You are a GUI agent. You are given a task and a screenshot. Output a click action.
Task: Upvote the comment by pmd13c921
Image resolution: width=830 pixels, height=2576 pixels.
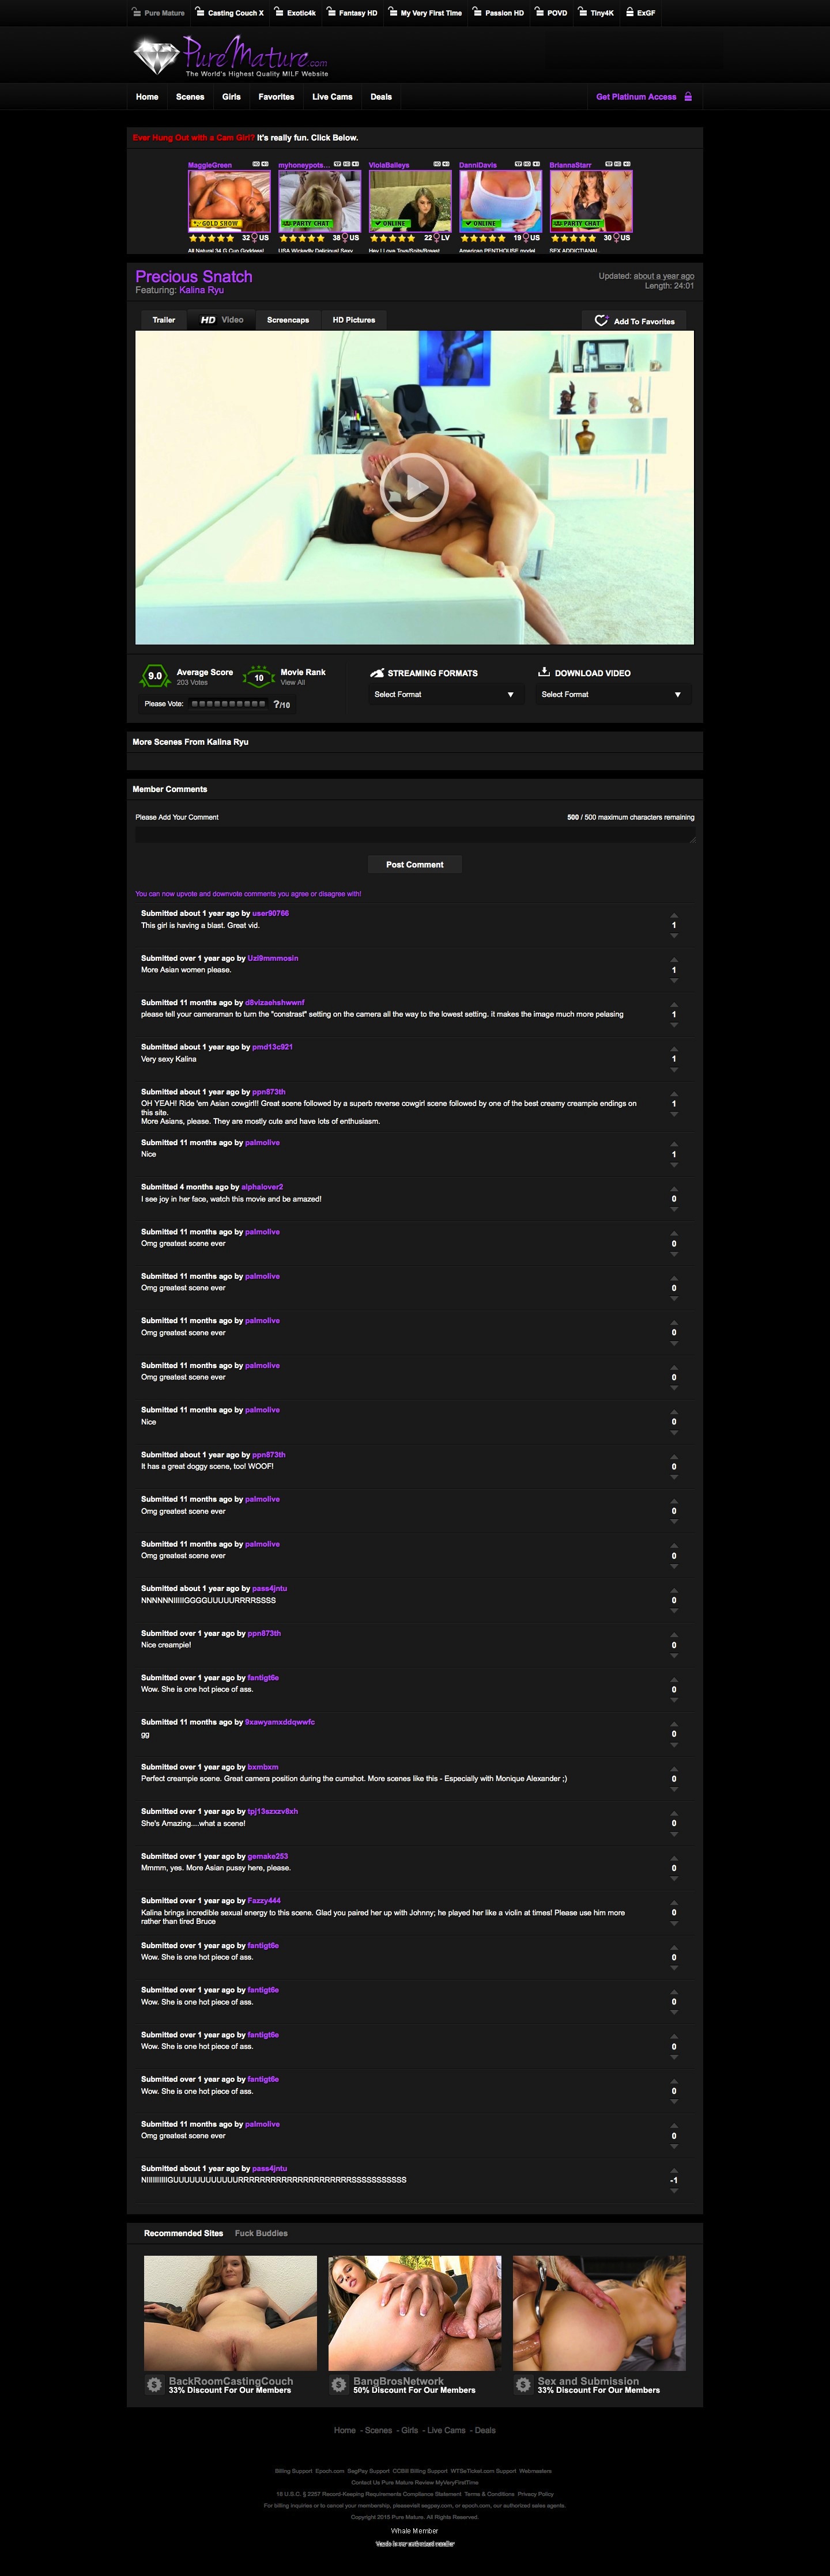[x=674, y=1048]
